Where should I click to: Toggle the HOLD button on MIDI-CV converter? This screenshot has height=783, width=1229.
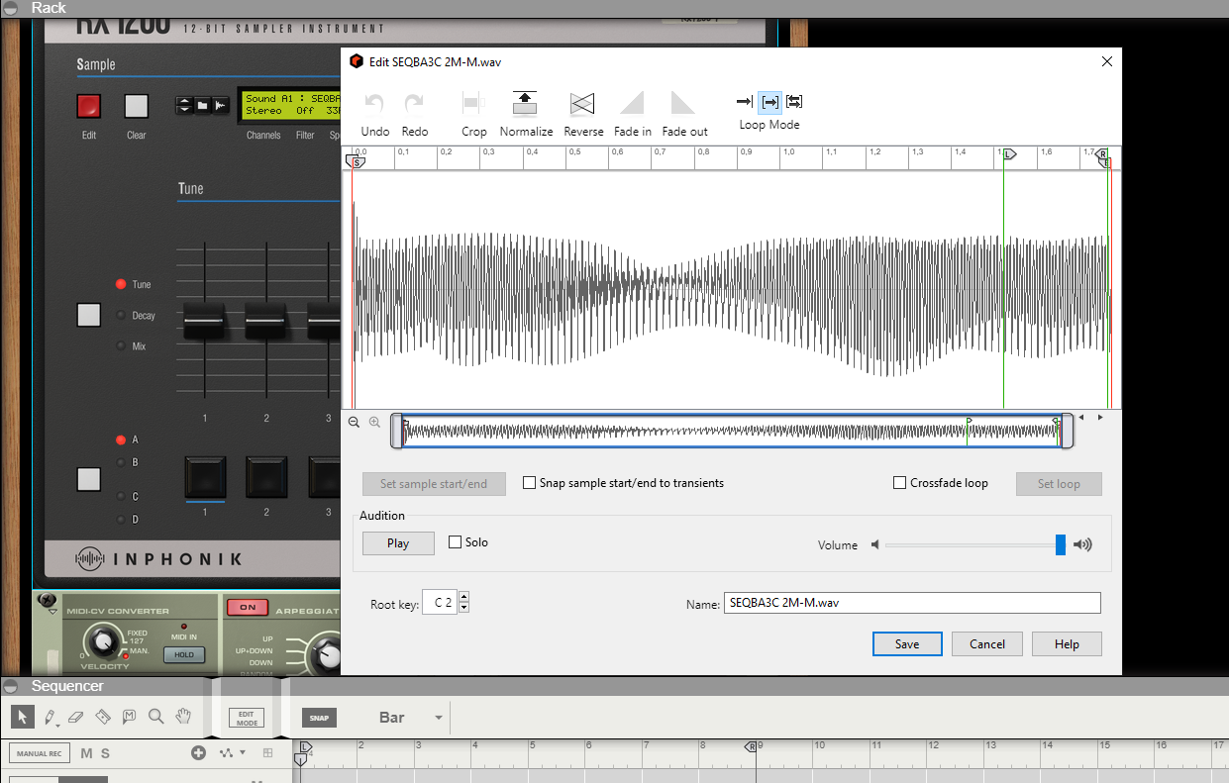(184, 654)
